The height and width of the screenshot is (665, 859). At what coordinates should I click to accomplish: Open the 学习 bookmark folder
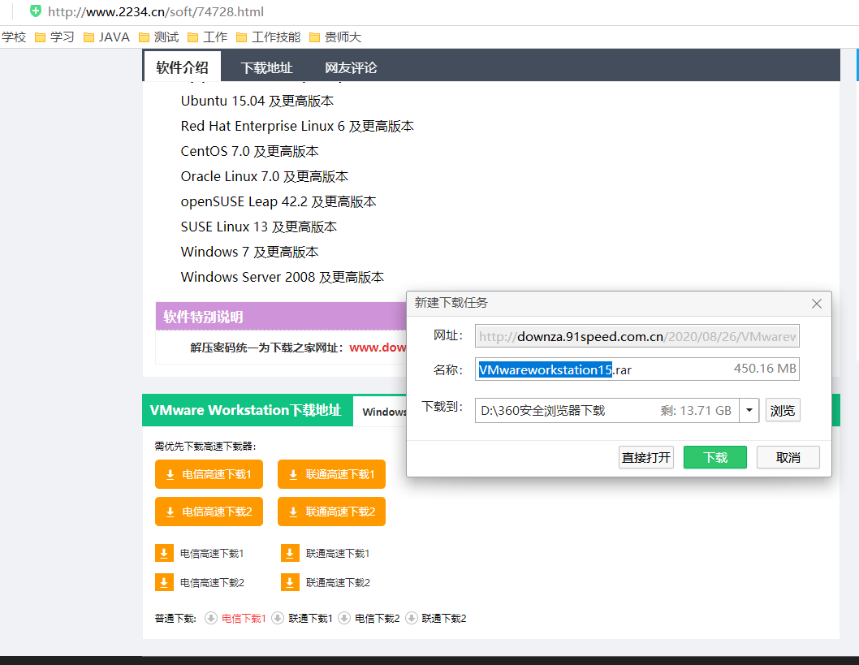pyautogui.click(x=54, y=37)
